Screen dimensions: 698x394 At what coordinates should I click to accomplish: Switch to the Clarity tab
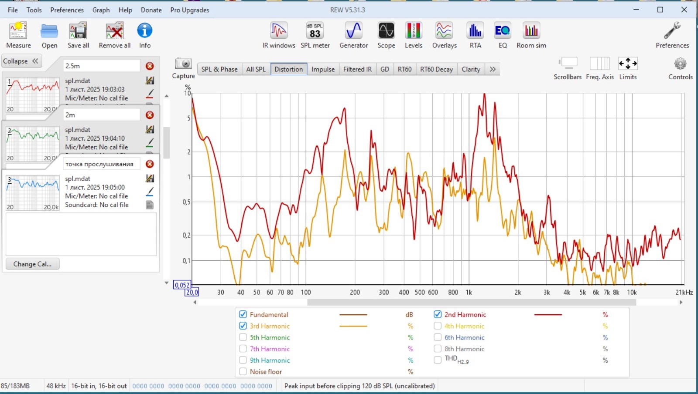coord(471,69)
